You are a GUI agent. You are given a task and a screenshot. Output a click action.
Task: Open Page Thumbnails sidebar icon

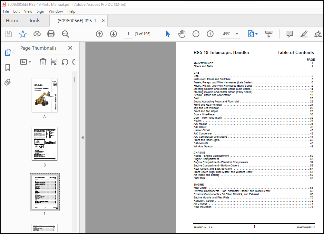tap(8, 52)
